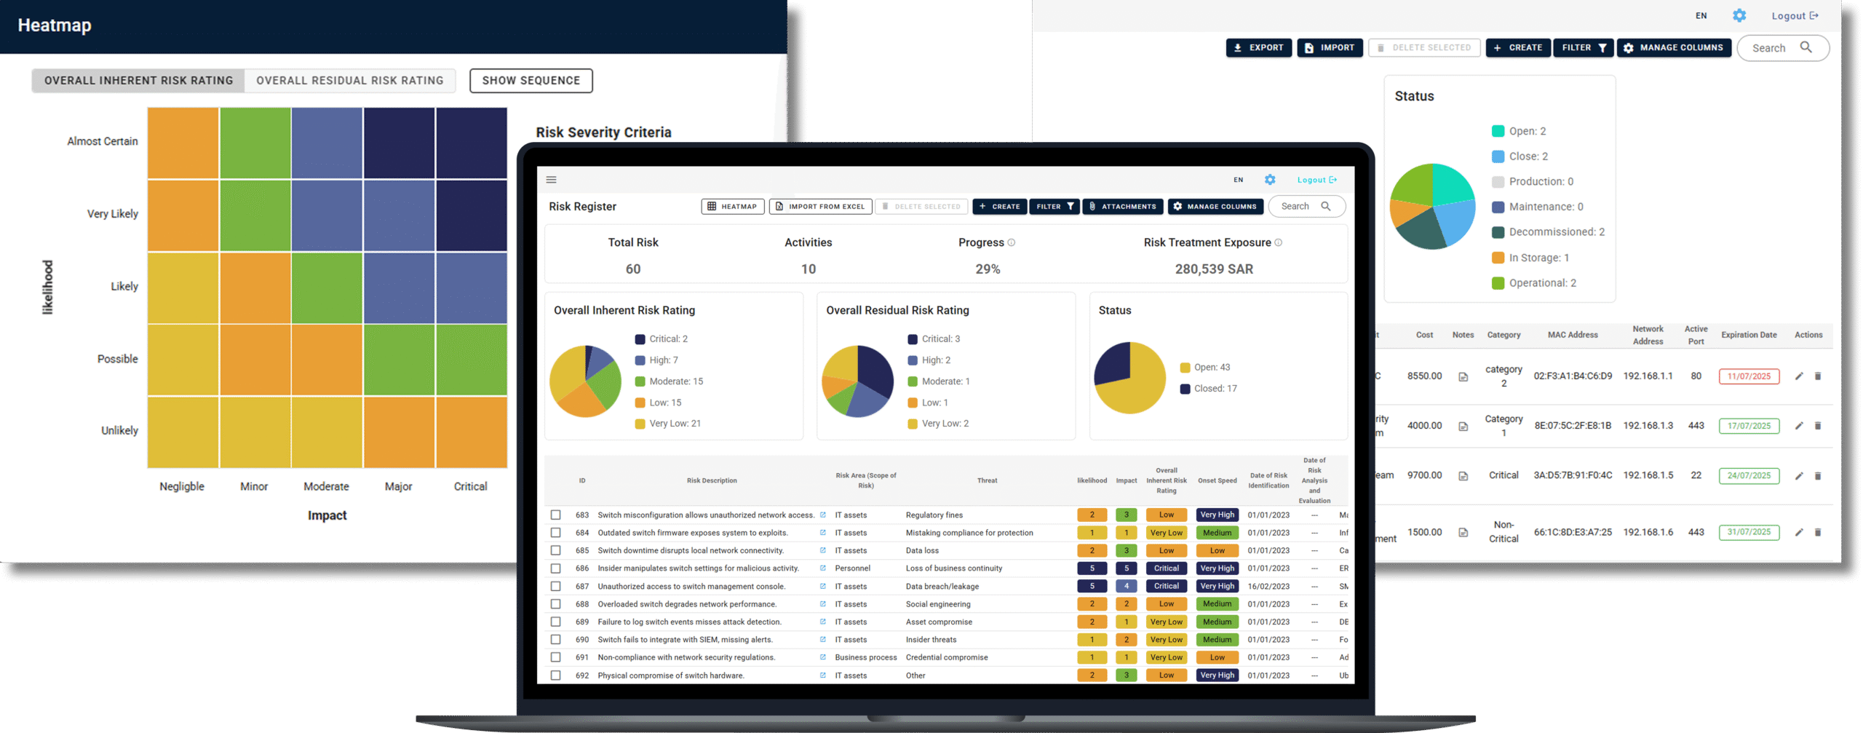1863x733 pixels.
Task: Open notes icon for the 8550.00 asset row
Action: click(1463, 376)
